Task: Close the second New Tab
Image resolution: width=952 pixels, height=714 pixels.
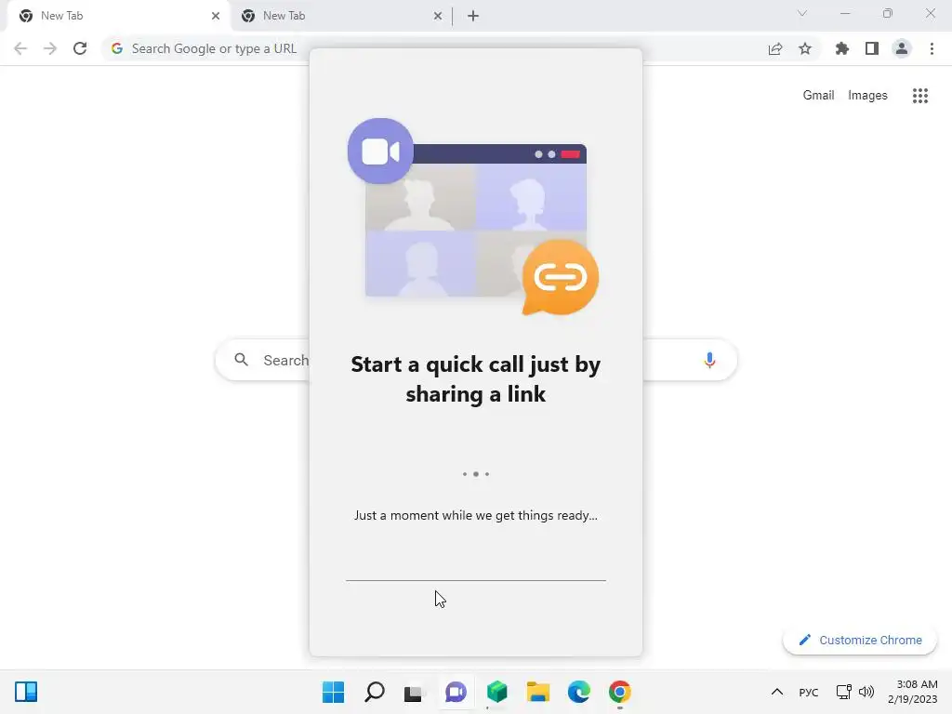Action: tap(438, 16)
